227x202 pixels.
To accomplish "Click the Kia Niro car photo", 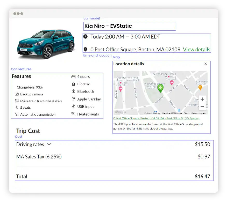I will (46, 44).
